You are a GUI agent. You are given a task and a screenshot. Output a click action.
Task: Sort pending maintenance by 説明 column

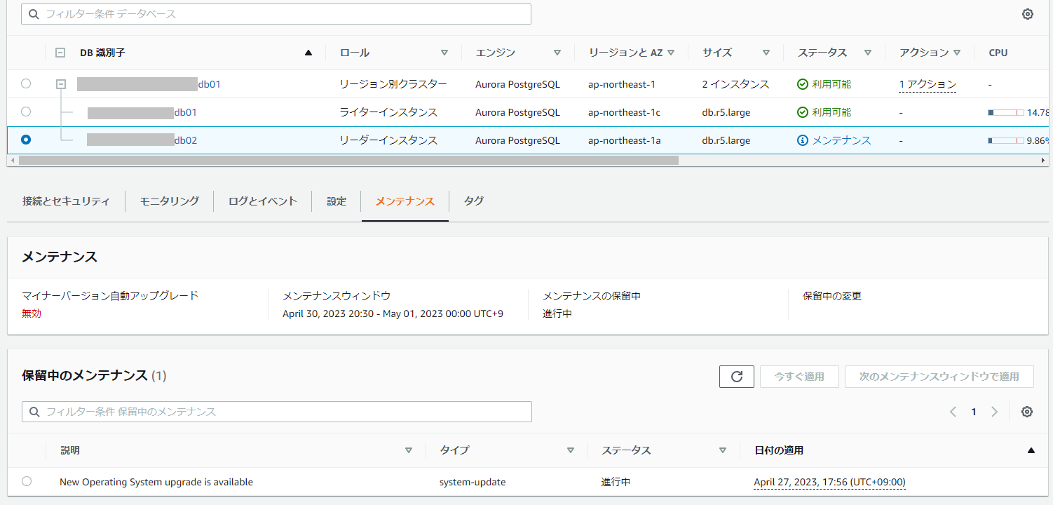pyautogui.click(x=409, y=450)
